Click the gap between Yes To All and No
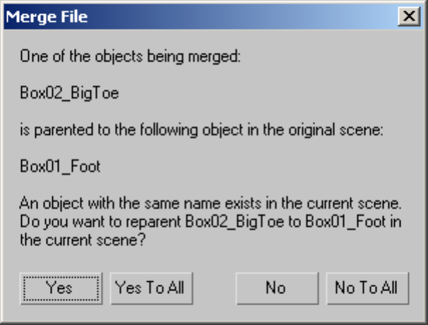This screenshot has height=325, width=428. 214,288
